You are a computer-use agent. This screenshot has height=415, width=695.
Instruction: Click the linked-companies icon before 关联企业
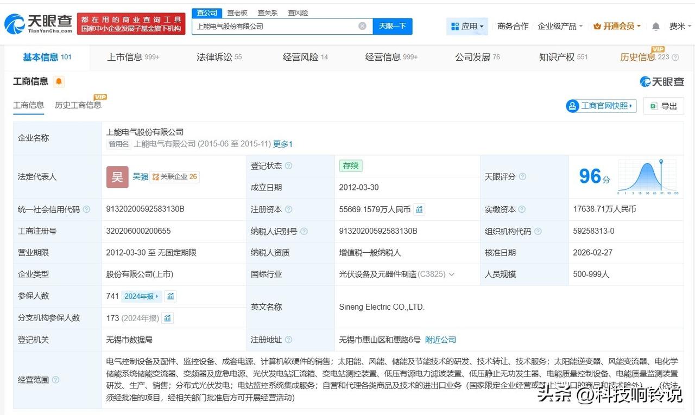(155, 177)
